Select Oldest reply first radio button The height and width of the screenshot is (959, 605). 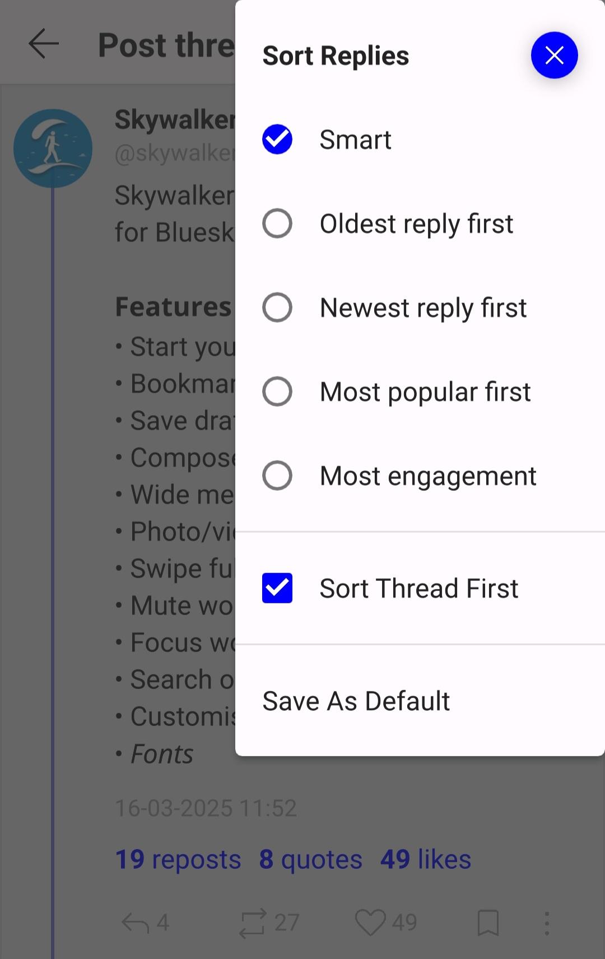277,224
